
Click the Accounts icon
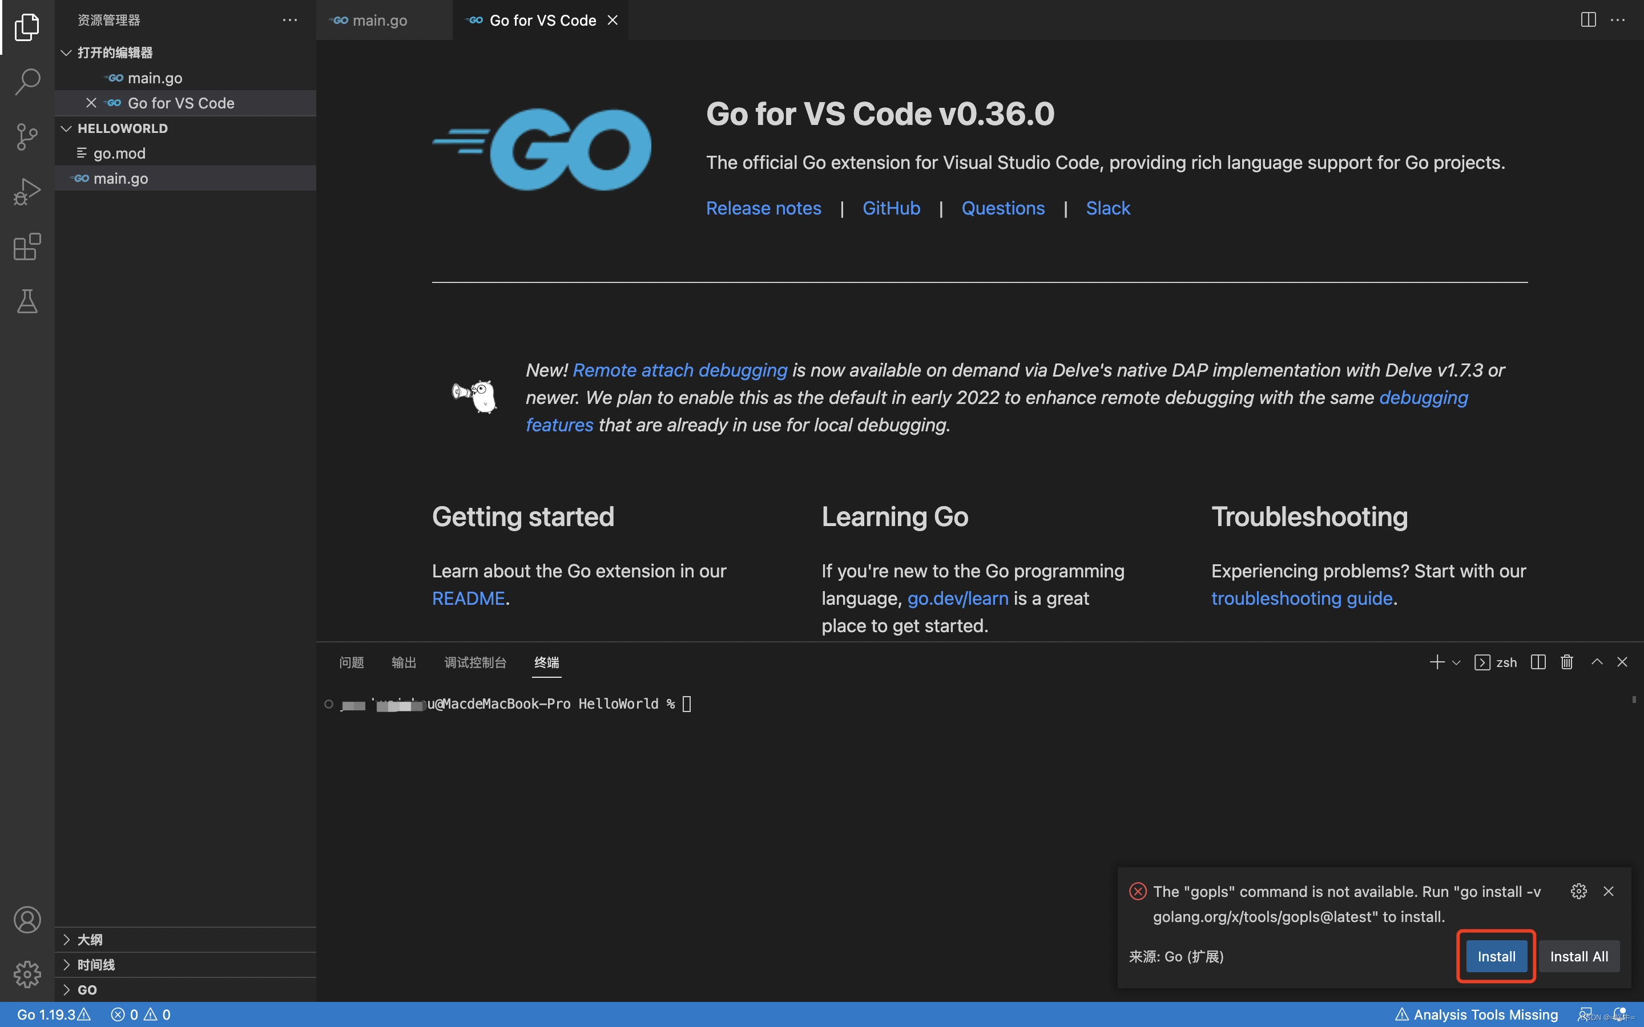click(x=27, y=920)
